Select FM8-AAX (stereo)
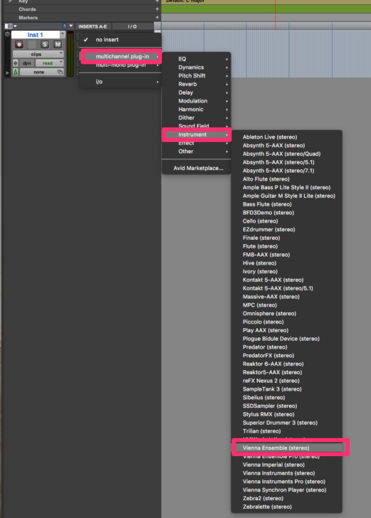 286,255
